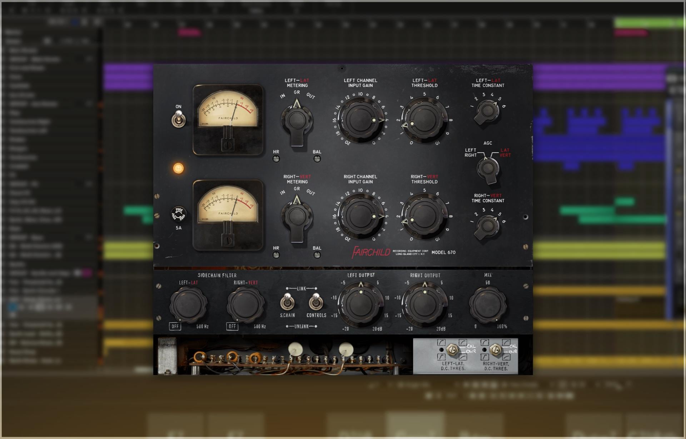Click the Right-Vert HR trim screw
686x439 pixels.
coord(276,255)
